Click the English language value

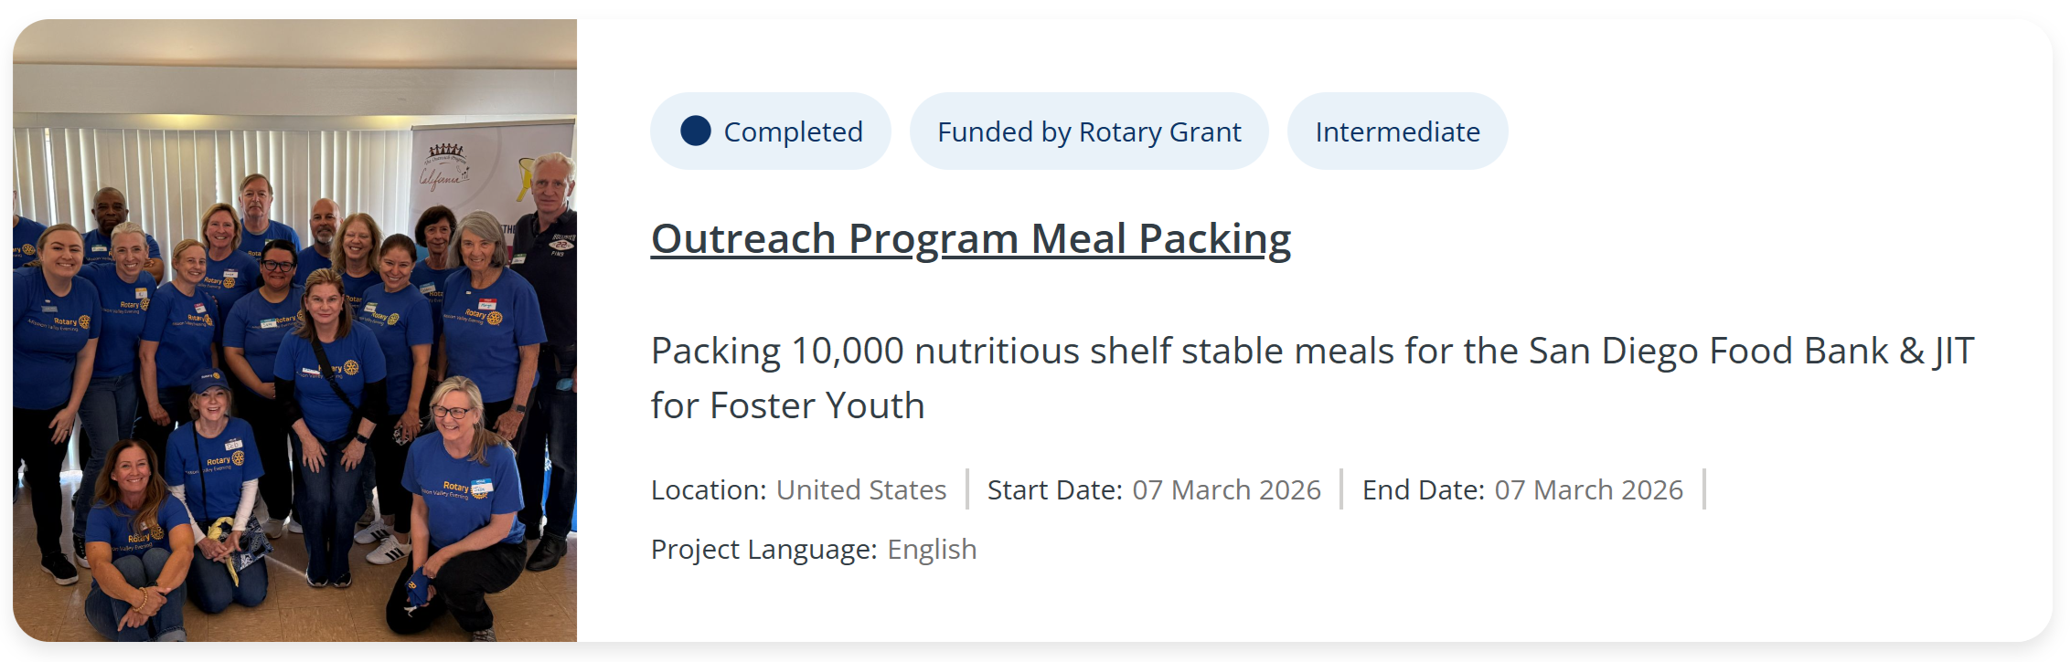pos(932,550)
